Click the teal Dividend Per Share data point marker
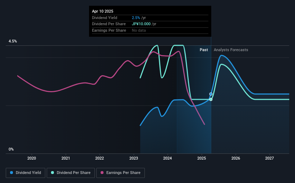295x183 pixels. [x=211, y=99]
